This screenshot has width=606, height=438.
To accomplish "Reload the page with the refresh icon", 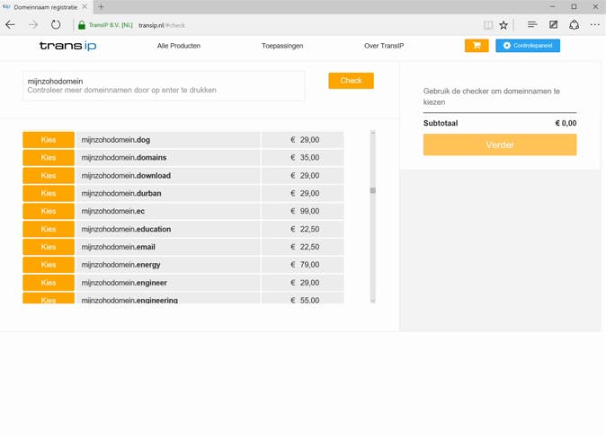I will coord(56,25).
